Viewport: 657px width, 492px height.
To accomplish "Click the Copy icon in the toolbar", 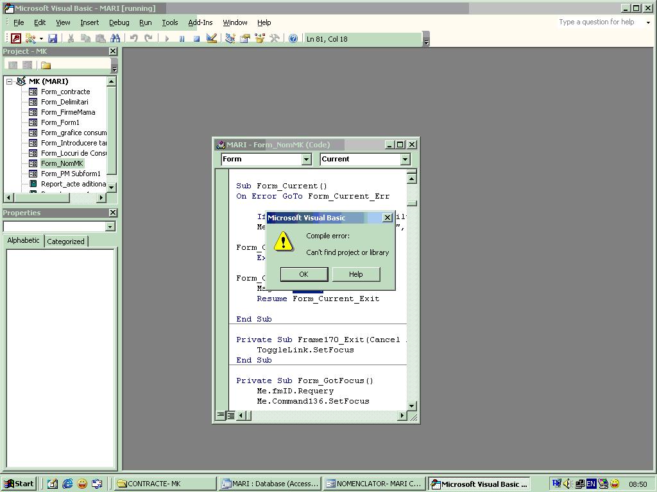I will click(85, 38).
